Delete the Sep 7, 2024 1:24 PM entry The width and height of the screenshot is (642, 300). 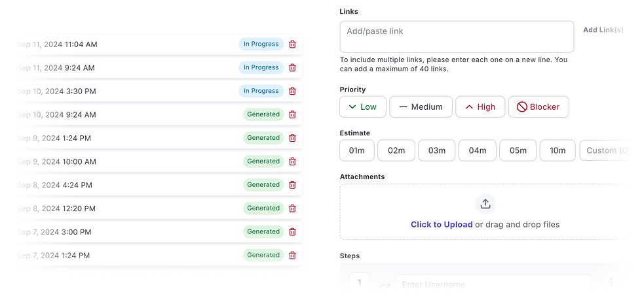click(x=292, y=256)
